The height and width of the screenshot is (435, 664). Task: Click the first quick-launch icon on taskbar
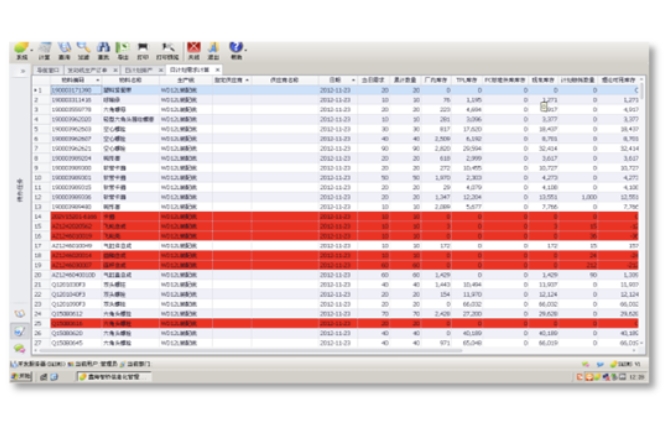pos(44,377)
